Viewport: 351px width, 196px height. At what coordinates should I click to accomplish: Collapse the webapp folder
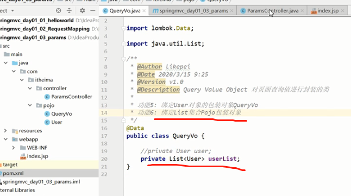pyautogui.click(x=6, y=139)
